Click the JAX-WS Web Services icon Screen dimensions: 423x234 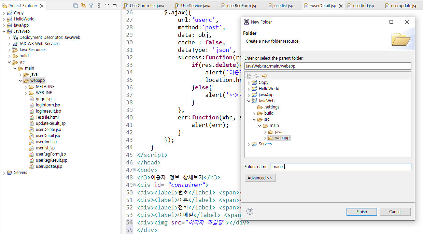pos(15,44)
